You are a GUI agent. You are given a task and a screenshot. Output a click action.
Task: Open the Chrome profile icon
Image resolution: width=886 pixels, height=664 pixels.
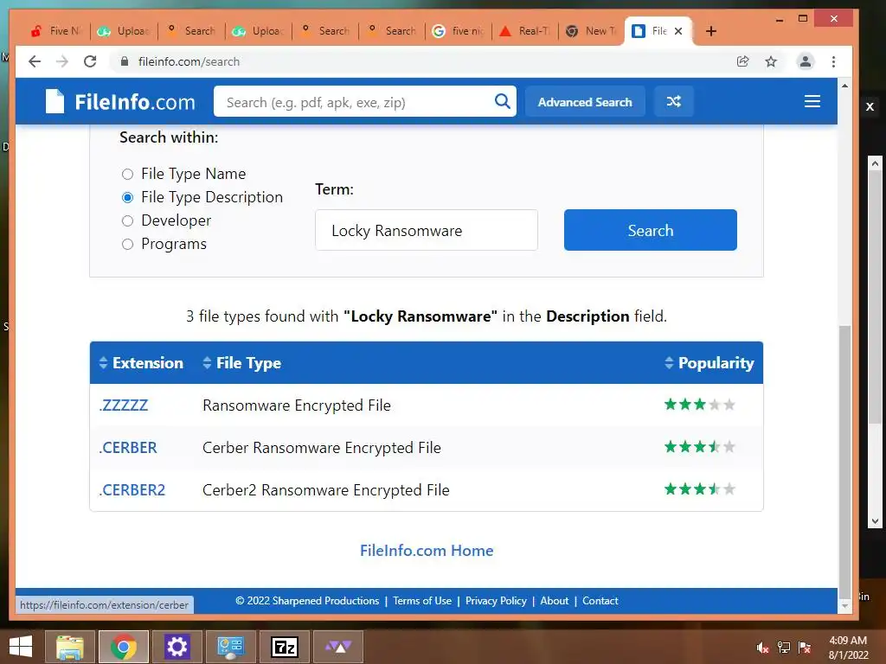806,61
